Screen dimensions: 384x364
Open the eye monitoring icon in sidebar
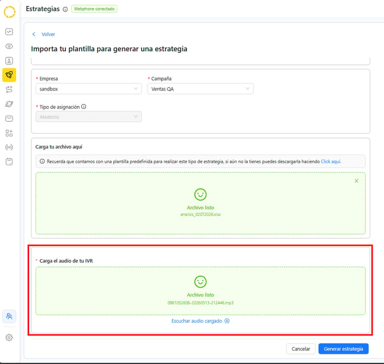[9, 46]
